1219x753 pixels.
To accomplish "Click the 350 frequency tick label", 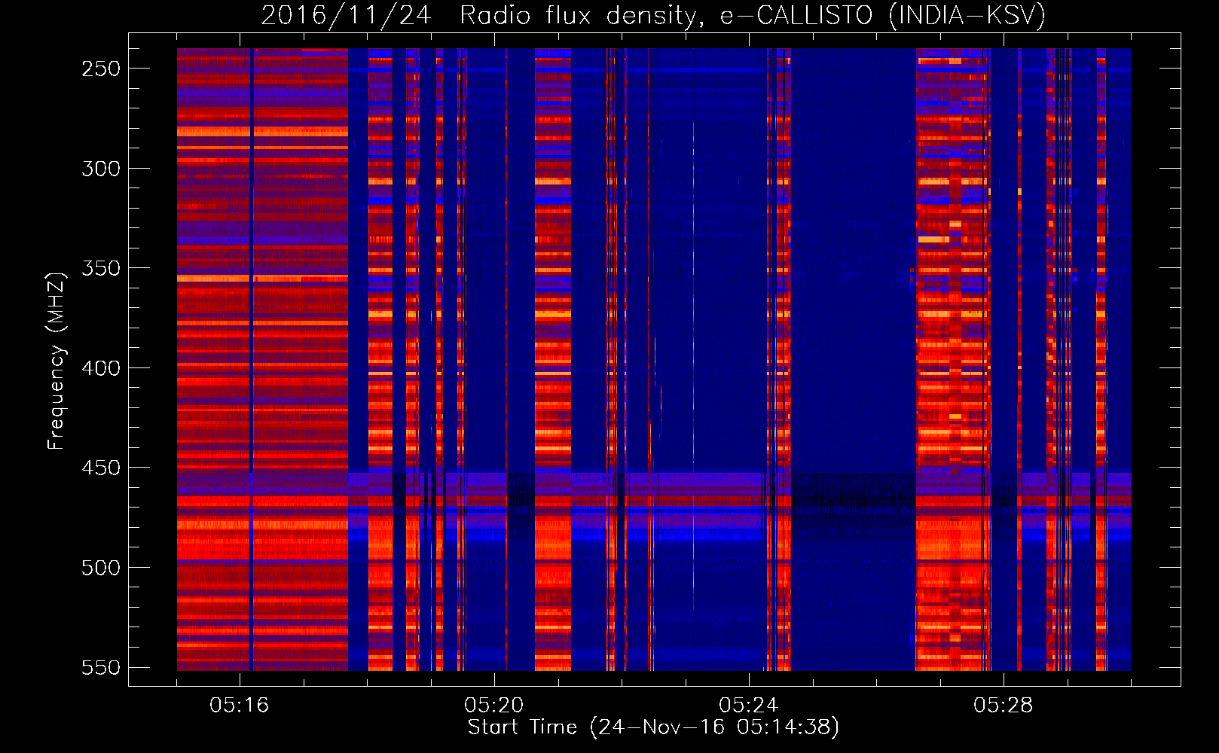I will point(101,268).
